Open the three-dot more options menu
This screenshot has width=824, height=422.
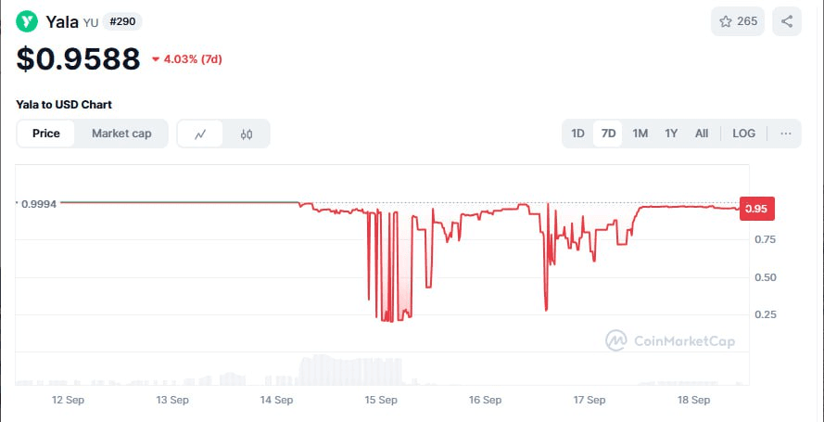[786, 134]
